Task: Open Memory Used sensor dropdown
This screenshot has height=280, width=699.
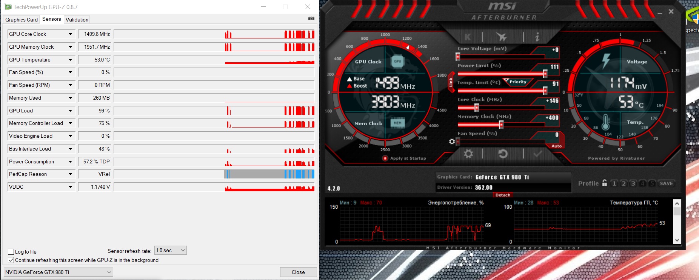Action: (70, 98)
